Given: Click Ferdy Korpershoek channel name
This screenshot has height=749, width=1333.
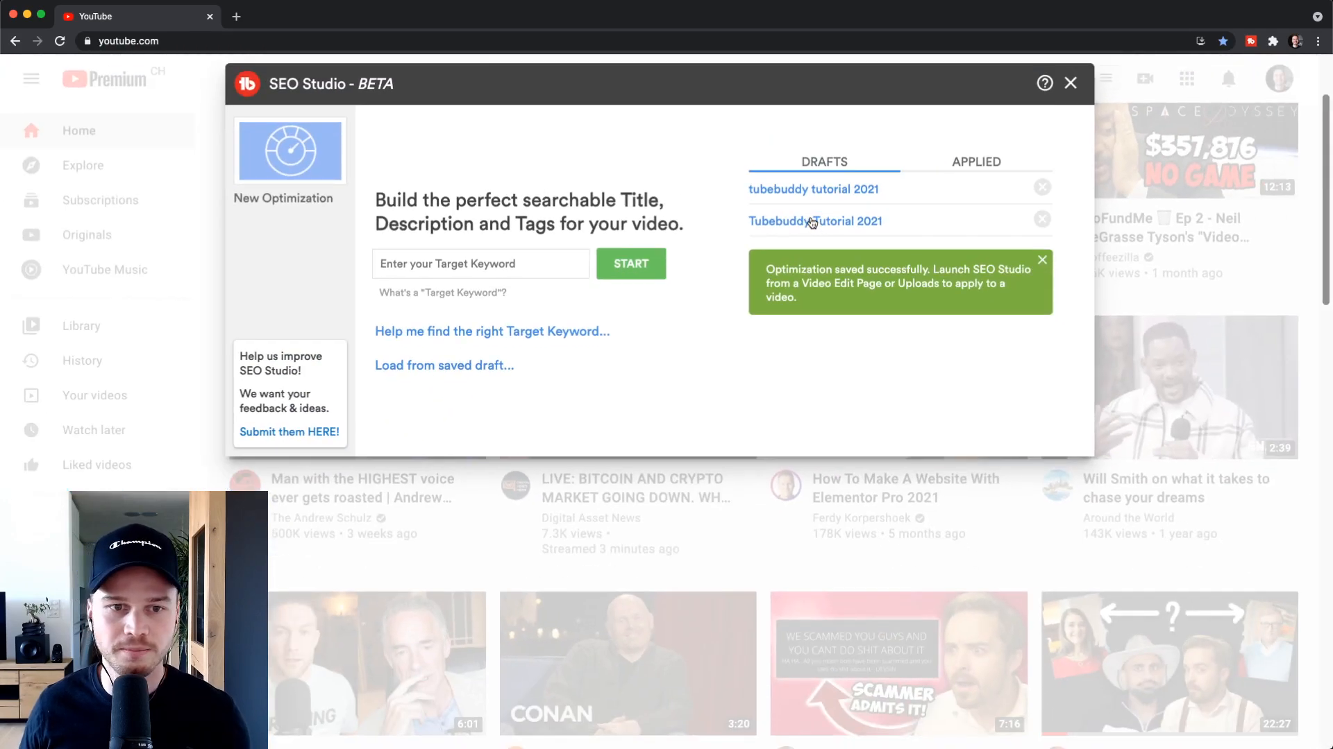Looking at the screenshot, I should pyautogui.click(x=861, y=518).
